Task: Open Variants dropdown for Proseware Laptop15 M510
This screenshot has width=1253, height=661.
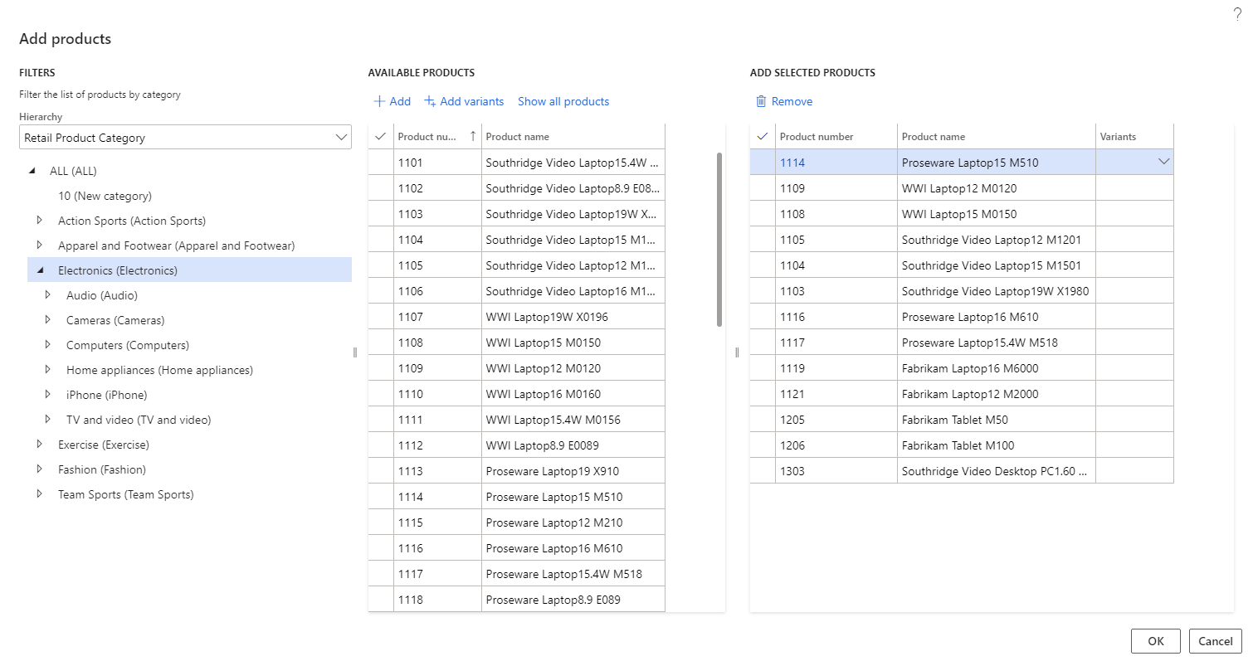Action: pyautogui.click(x=1163, y=162)
